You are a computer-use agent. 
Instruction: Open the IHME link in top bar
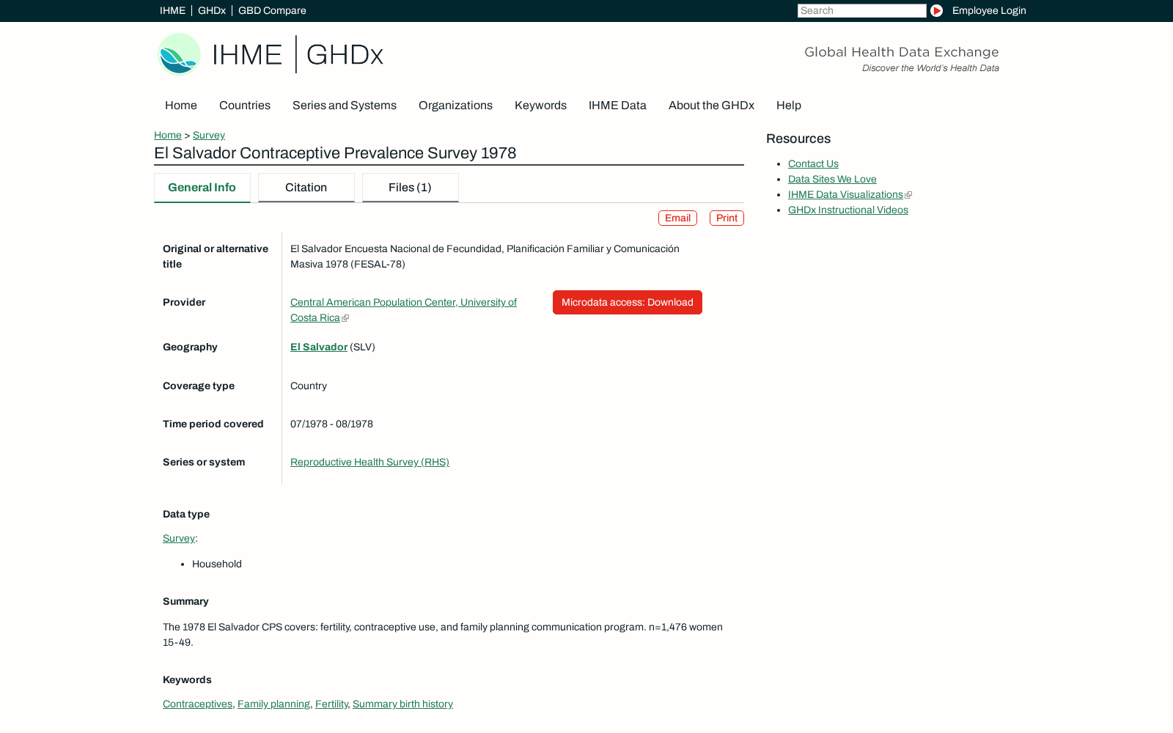point(172,10)
